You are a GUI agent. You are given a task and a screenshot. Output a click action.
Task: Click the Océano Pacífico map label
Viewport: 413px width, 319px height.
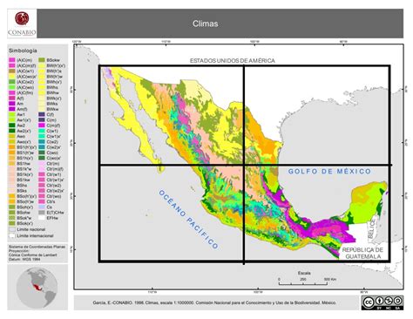click(188, 220)
